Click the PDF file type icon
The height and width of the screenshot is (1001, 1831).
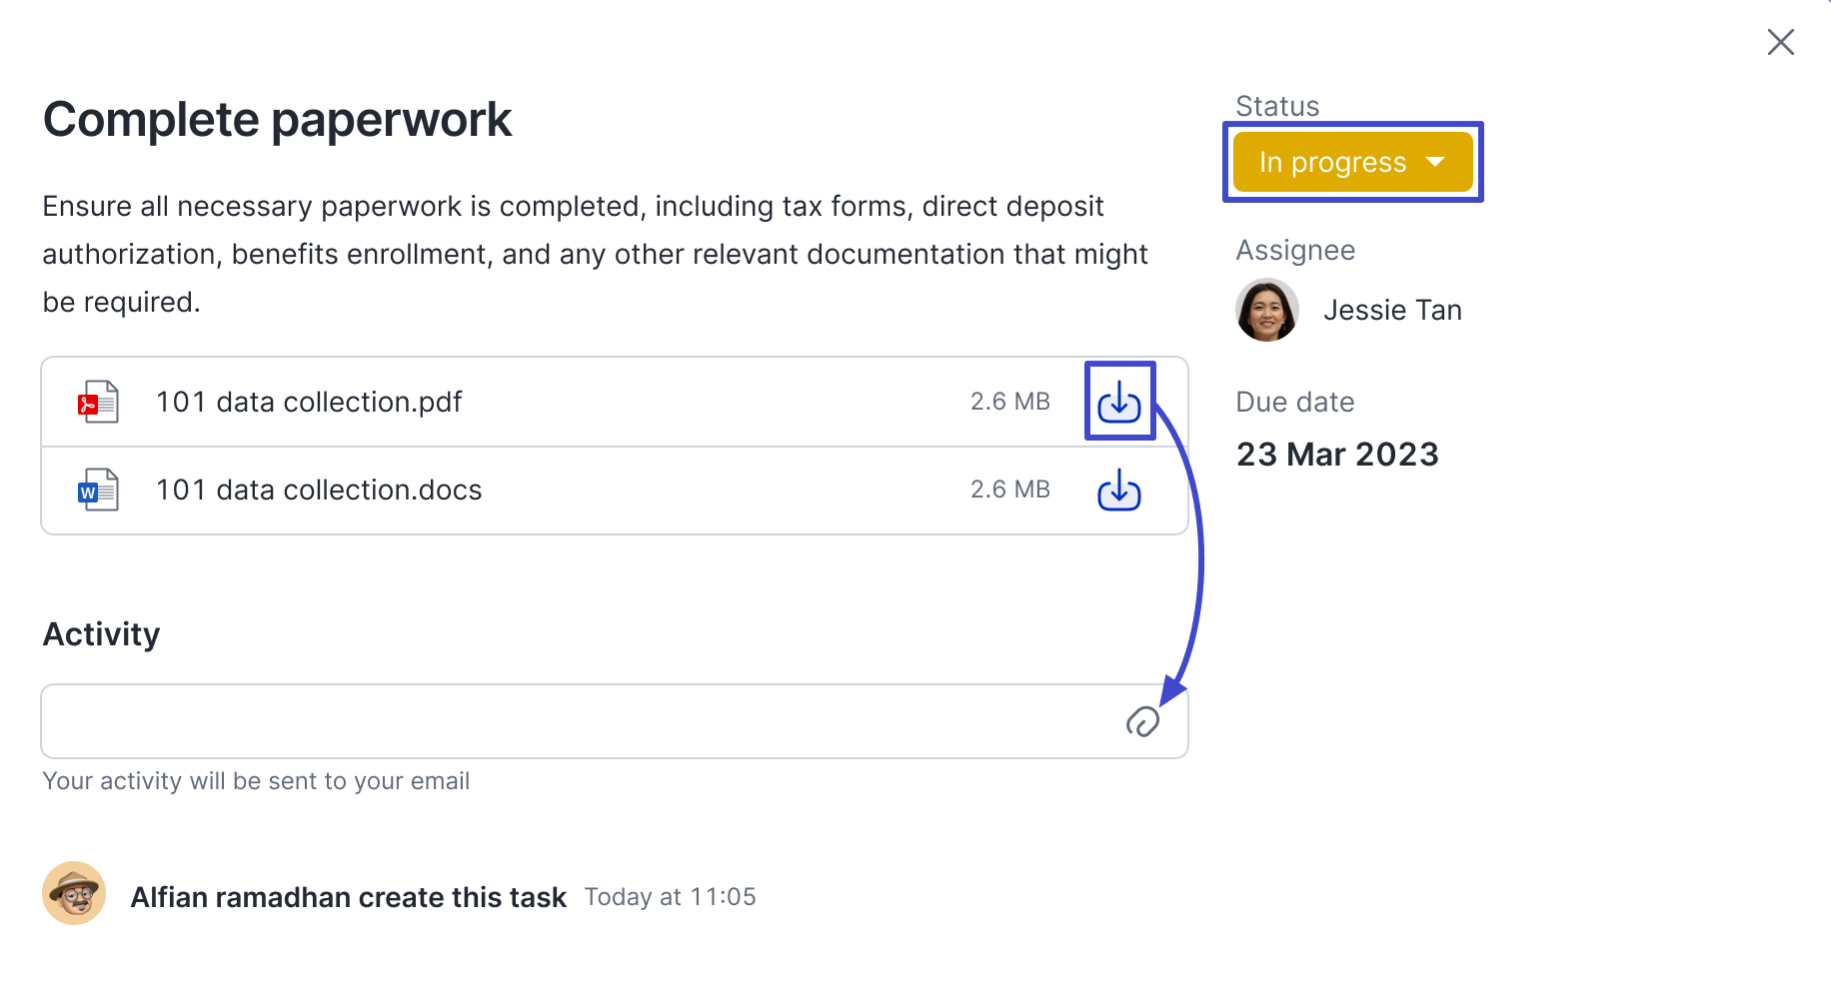pyautogui.click(x=98, y=402)
